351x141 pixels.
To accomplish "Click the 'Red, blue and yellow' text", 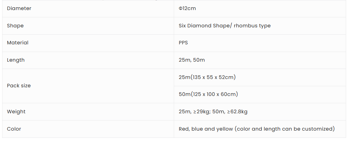I will tap(206, 129).
